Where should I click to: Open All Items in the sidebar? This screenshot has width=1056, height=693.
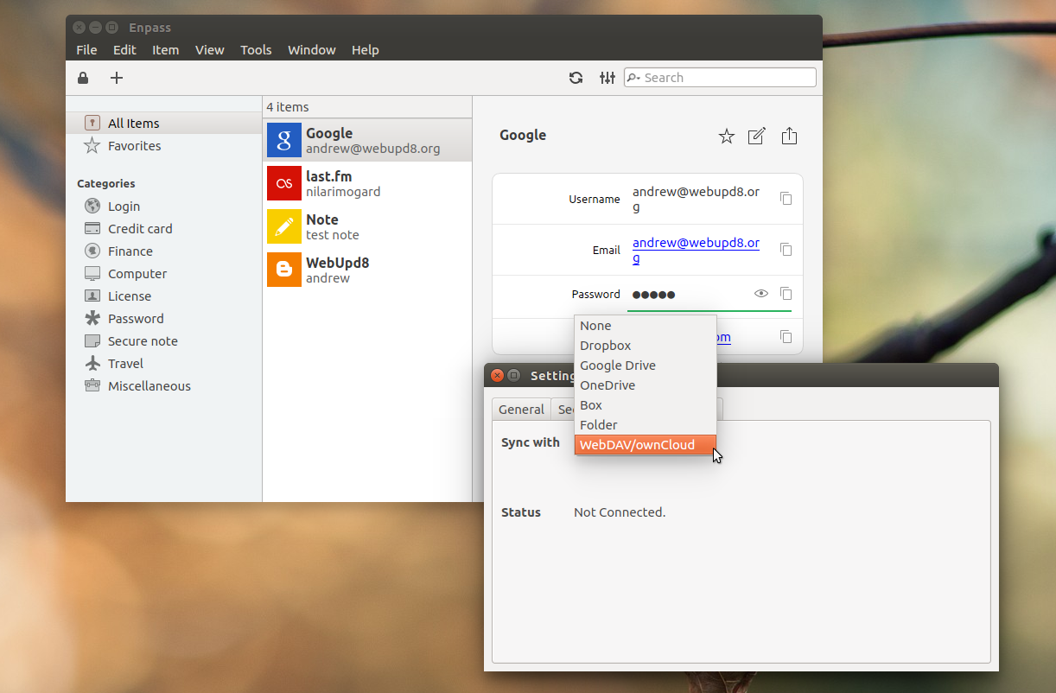[x=164, y=124]
